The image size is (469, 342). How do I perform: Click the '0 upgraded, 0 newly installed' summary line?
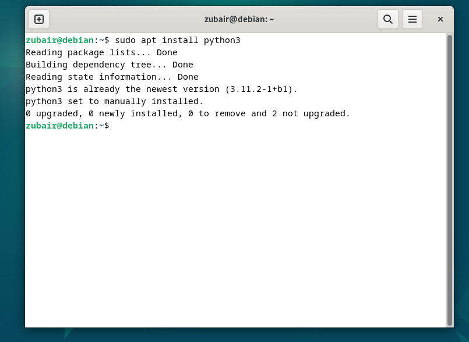point(188,113)
